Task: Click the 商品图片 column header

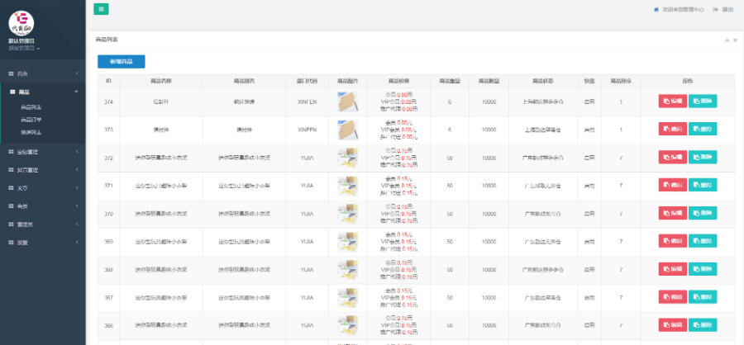Action: pos(348,81)
